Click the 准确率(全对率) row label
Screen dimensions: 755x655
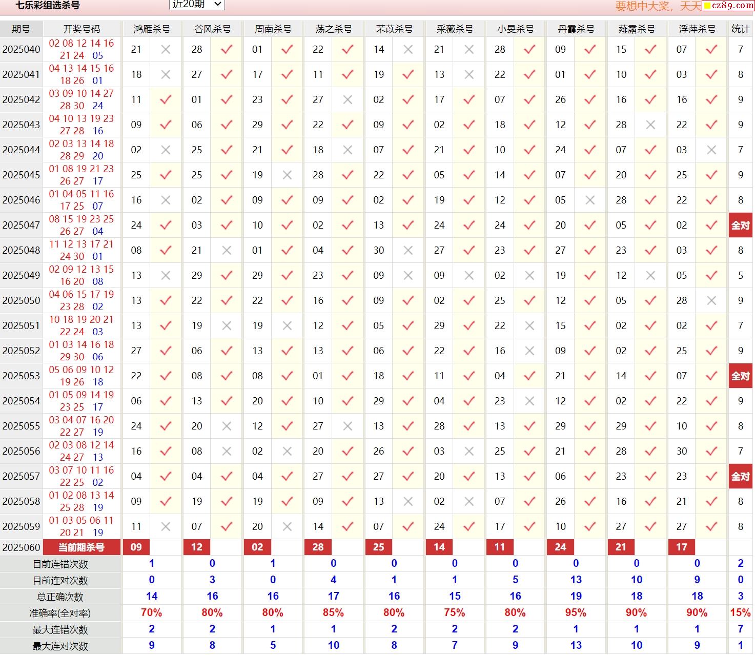(x=60, y=613)
